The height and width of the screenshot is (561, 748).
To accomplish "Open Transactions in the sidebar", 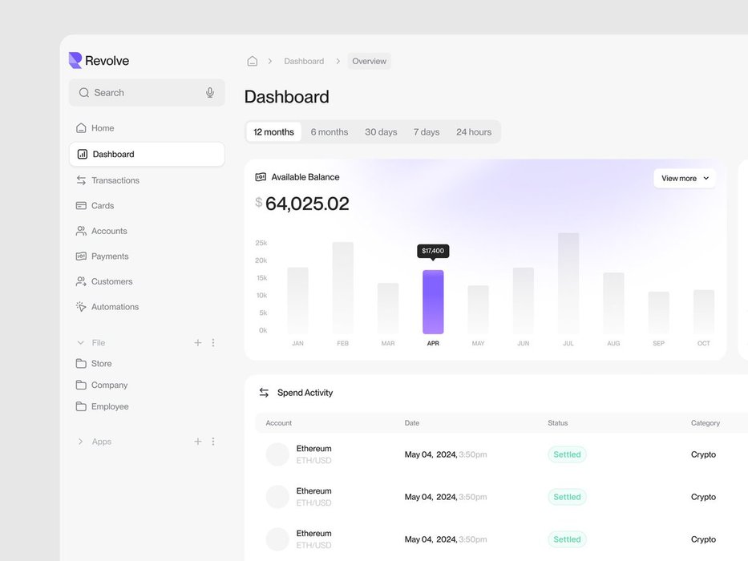I will pyautogui.click(x=115, y=180).
